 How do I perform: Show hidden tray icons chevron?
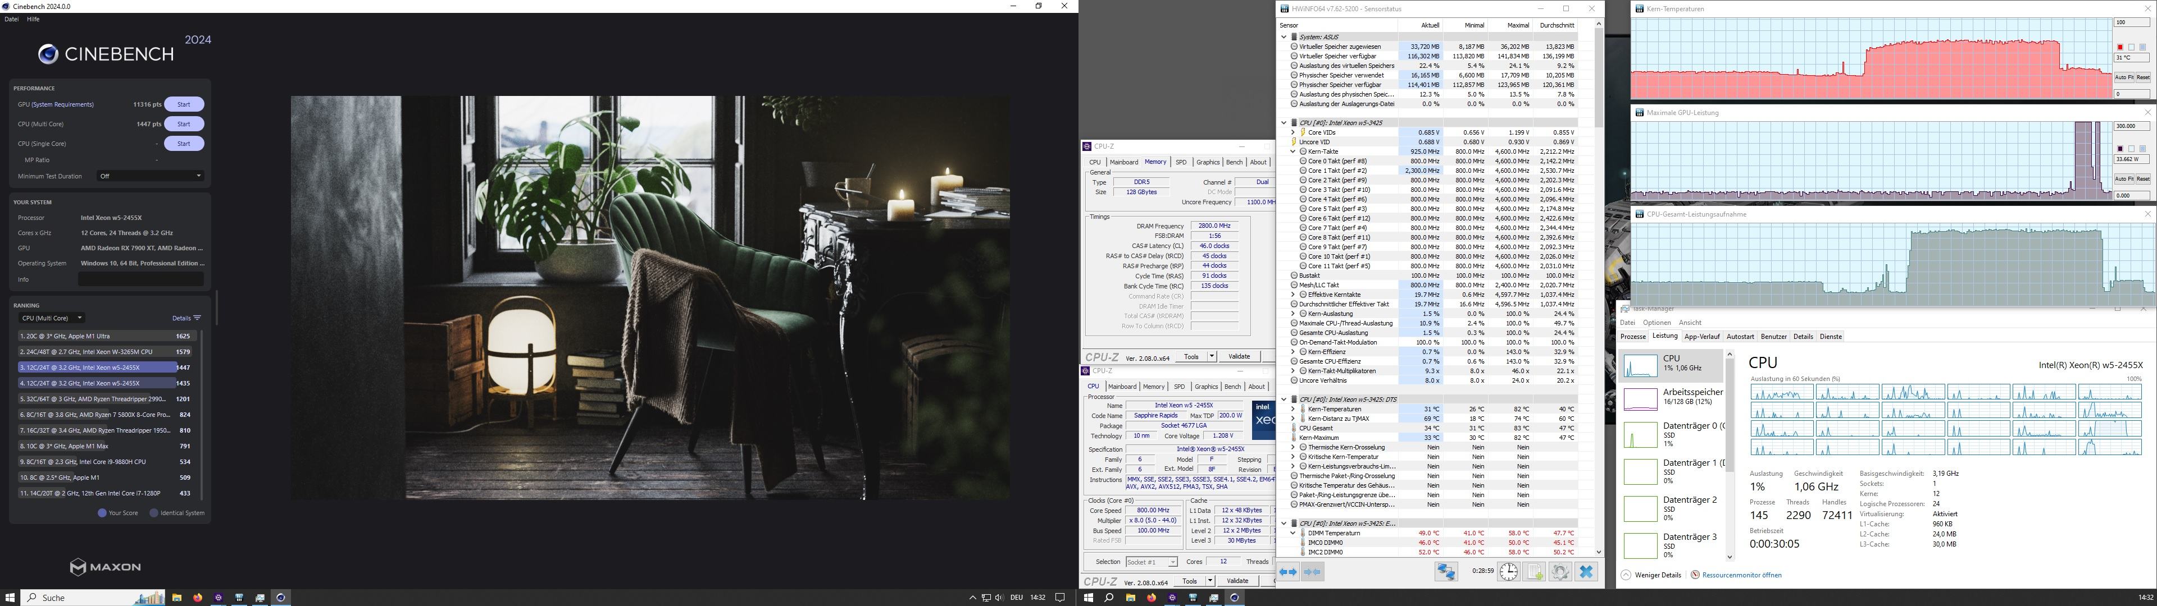pyautogui.click(x=972, y=598)
